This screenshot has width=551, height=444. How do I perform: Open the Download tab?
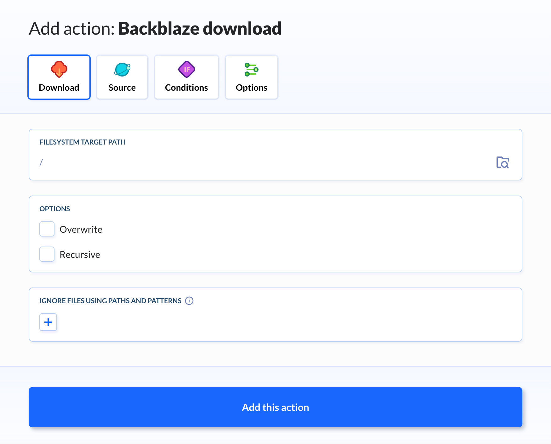(59, 77)
